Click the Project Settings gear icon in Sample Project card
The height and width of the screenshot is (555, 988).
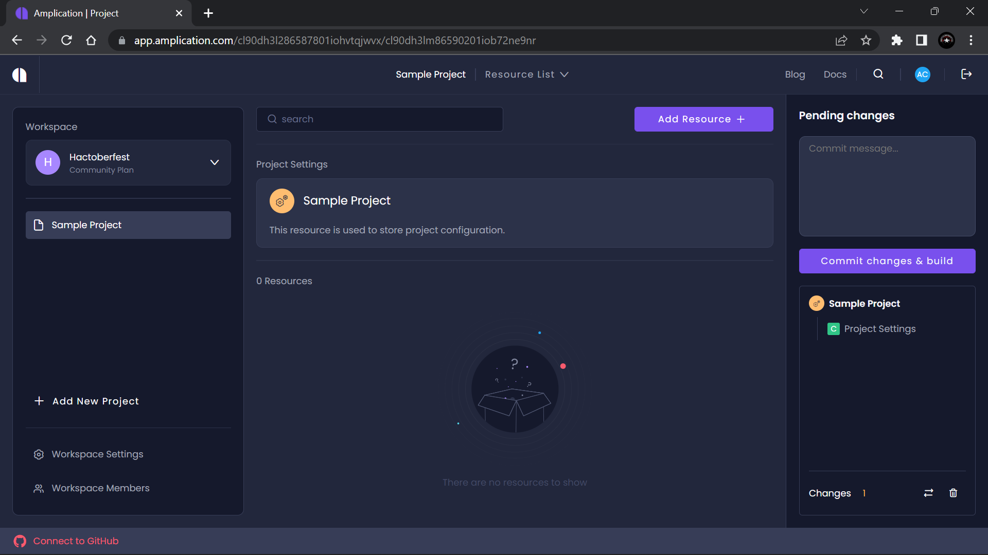click(281, 201)
